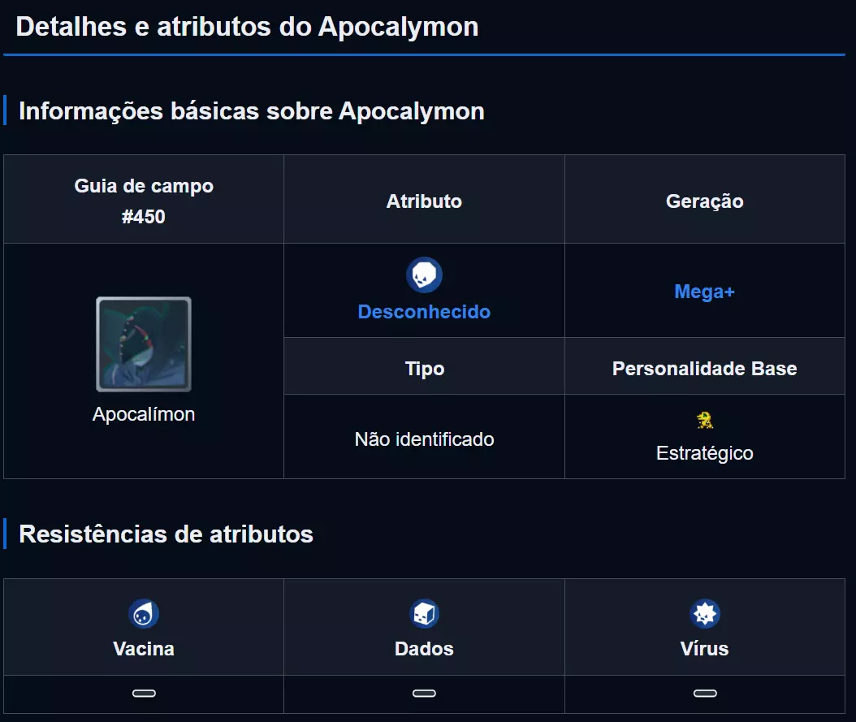Click the Informações básicas sobre Apocalymon heading

(251, 110)
